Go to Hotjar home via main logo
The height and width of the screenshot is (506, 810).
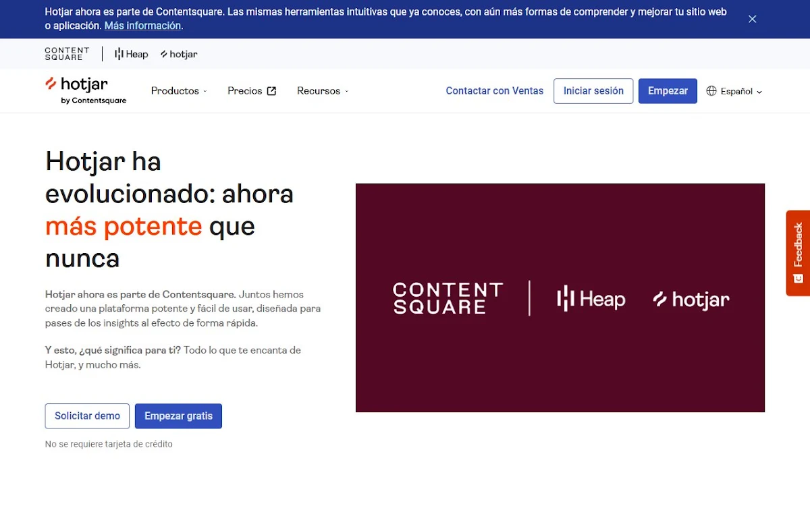coord(86,90)
